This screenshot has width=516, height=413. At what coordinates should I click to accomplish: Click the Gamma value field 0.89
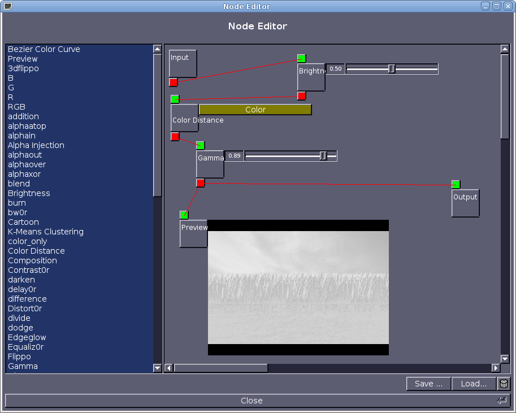pyautogui.click(x=235, y=155)
